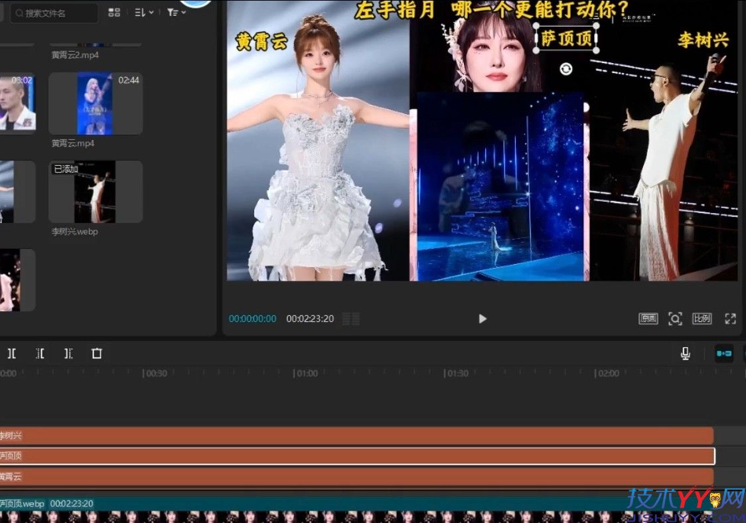
Task: Click the magnifier preview zoom icon
Action: click(676, 319)
